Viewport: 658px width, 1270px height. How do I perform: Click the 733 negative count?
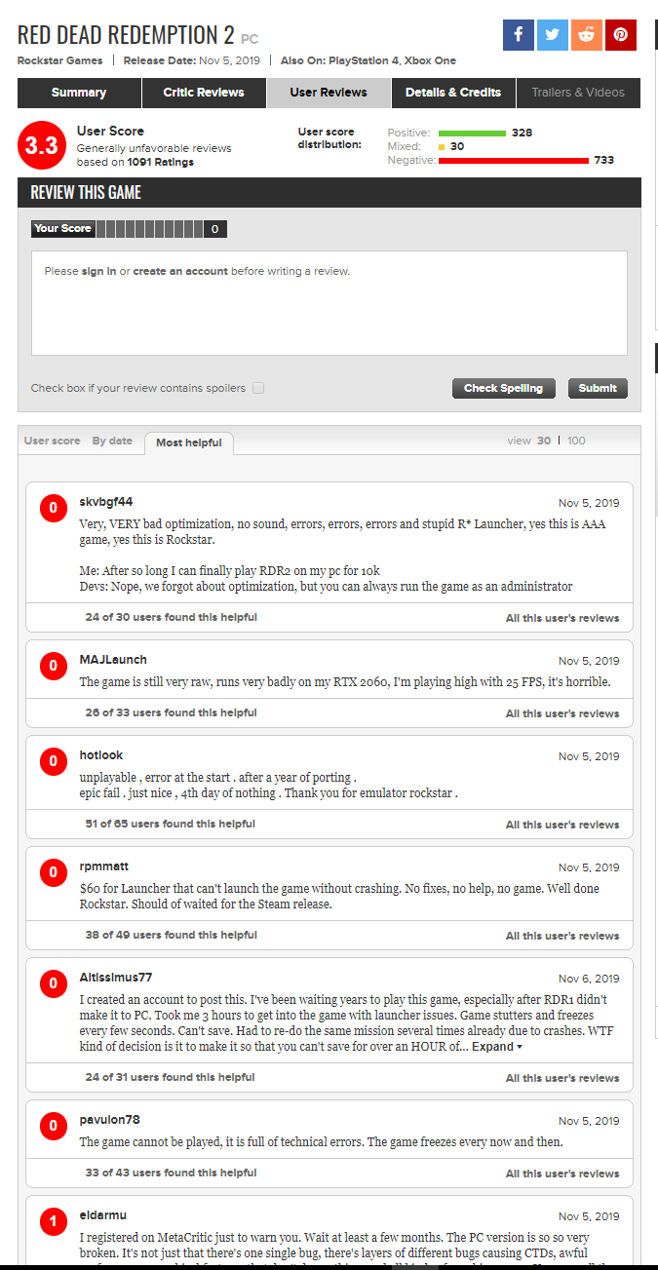coord(603,160)
